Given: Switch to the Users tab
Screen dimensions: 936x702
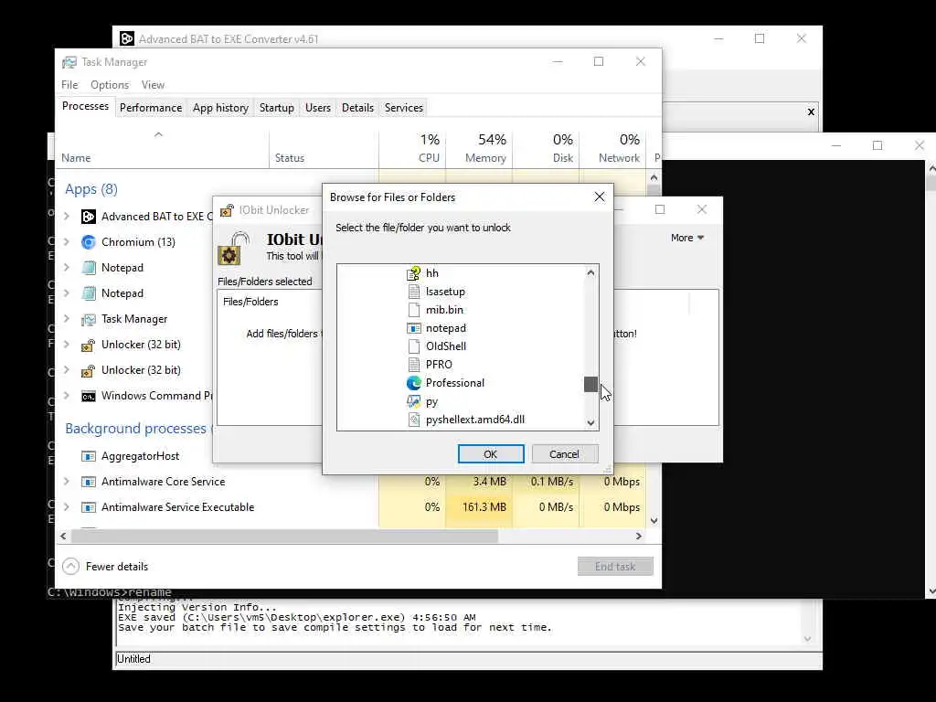Looking at the screenshot, I should tap(317, 108).
